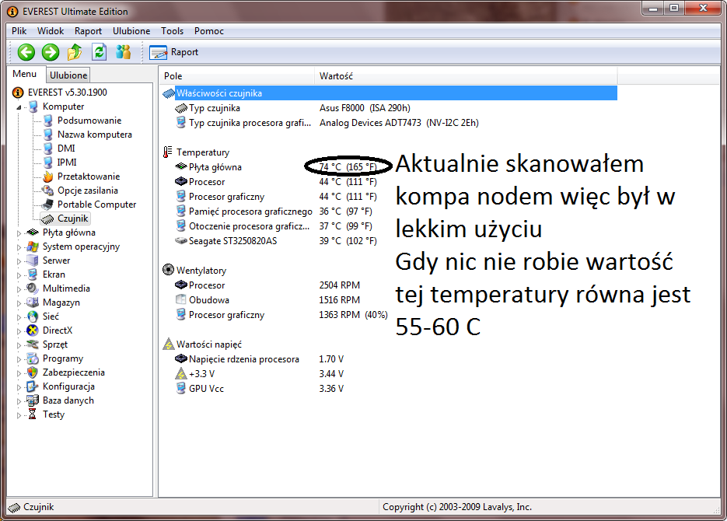Click the DMI tree icon

[47, 149]
